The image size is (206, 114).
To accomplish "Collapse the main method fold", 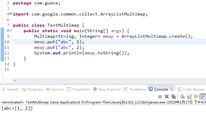I will tap(11, 30).
